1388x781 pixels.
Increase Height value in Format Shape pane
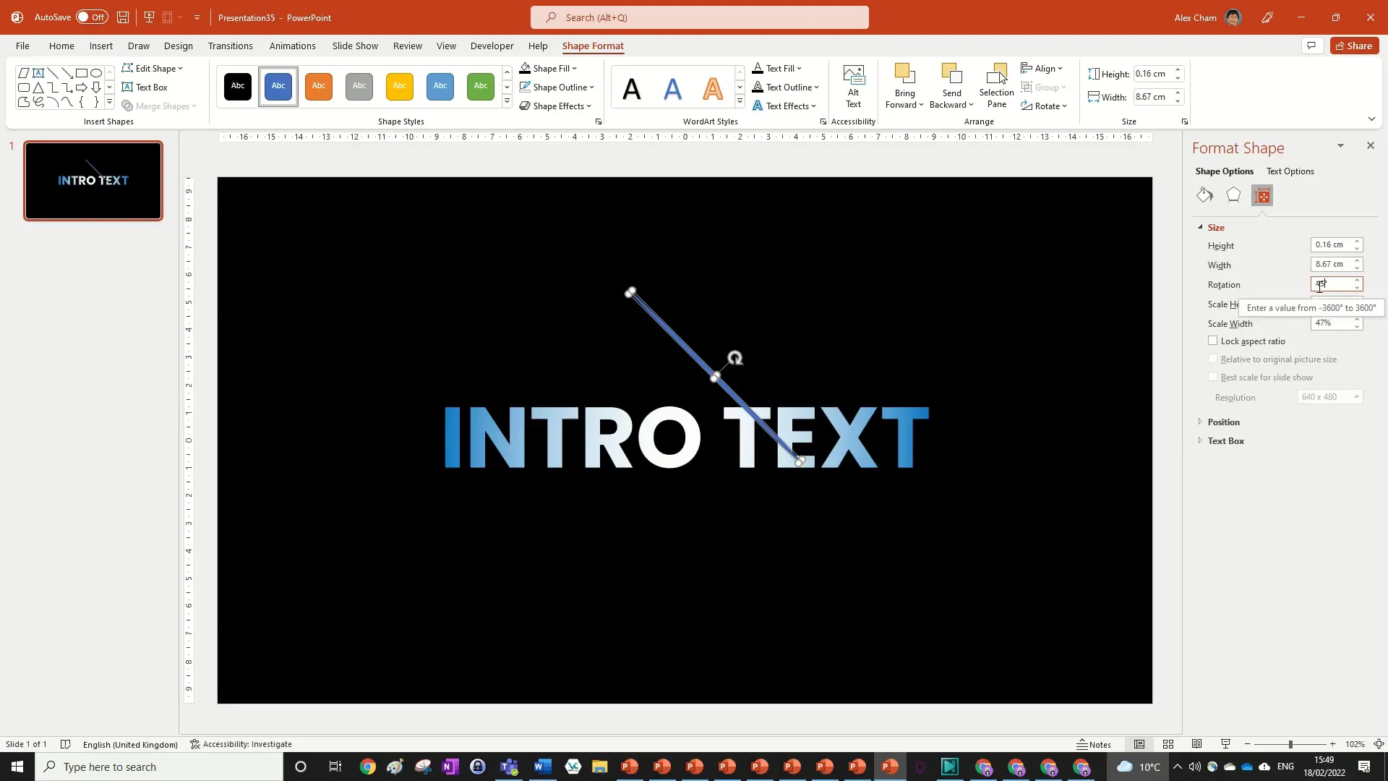coord(1358,242)
